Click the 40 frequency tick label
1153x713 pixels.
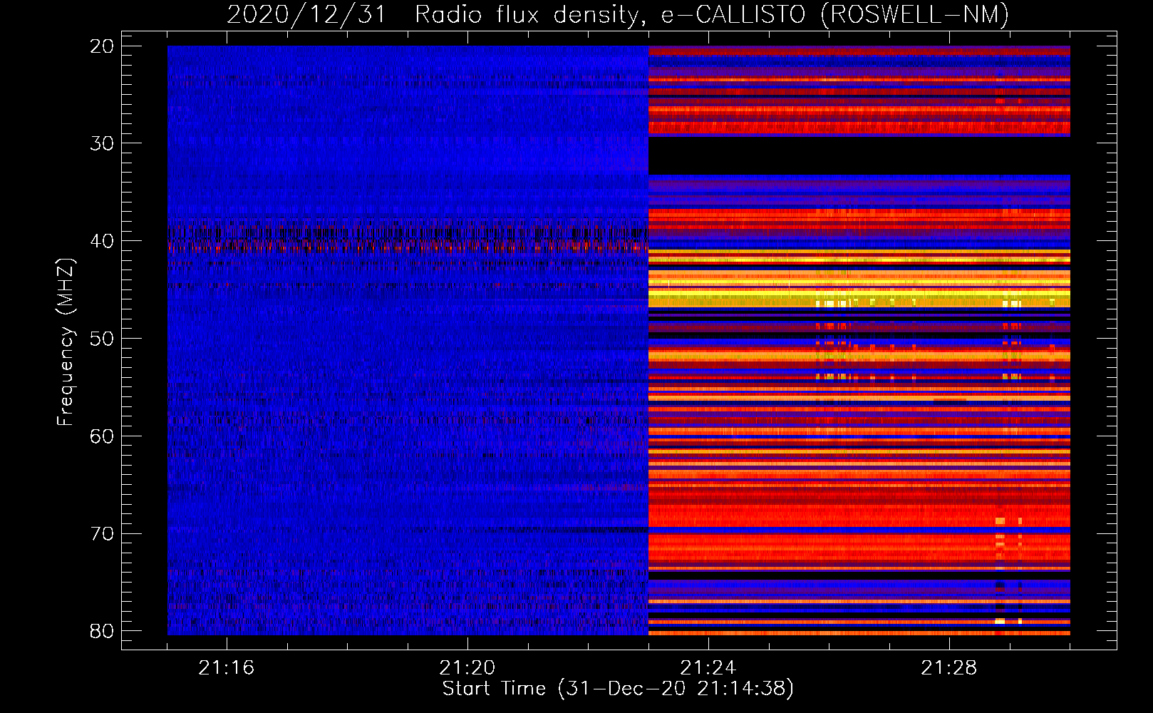(103, 241)
